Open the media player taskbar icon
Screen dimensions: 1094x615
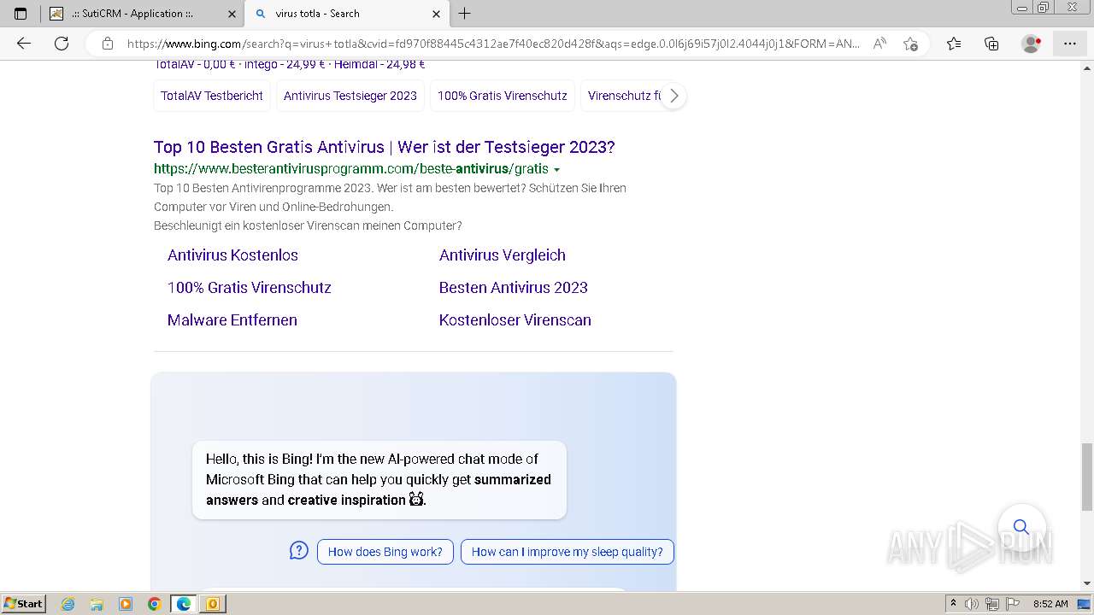click(126, 604)
